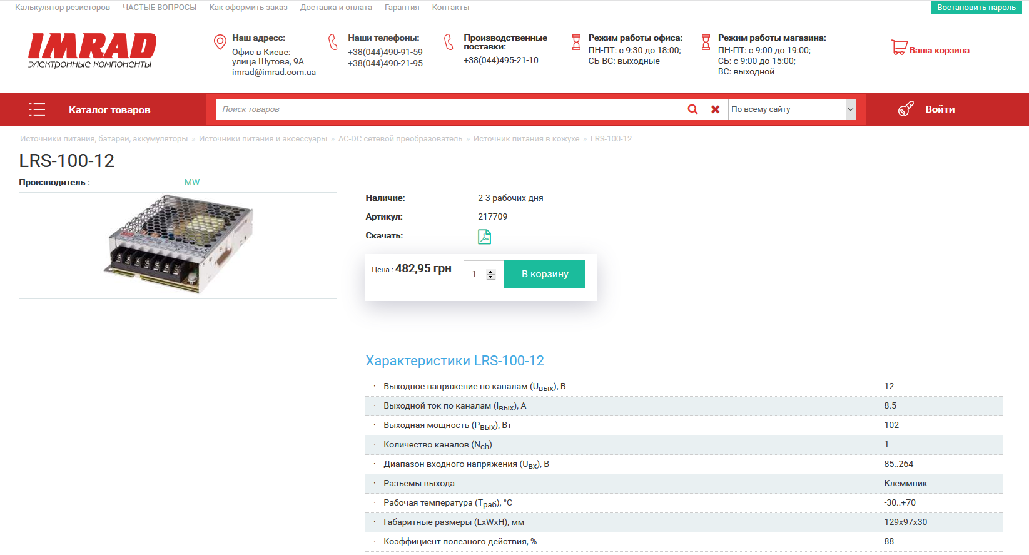This screenshot has height=555, width=1029.
Task: Open the shopping cart icon
Action: 900,48
